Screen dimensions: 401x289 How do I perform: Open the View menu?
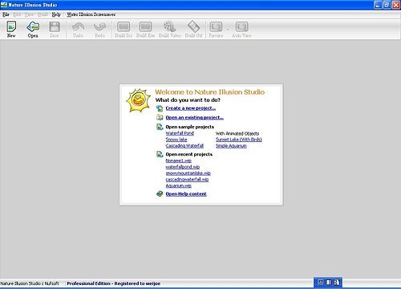pyautogui.click(x=29, y=14)
